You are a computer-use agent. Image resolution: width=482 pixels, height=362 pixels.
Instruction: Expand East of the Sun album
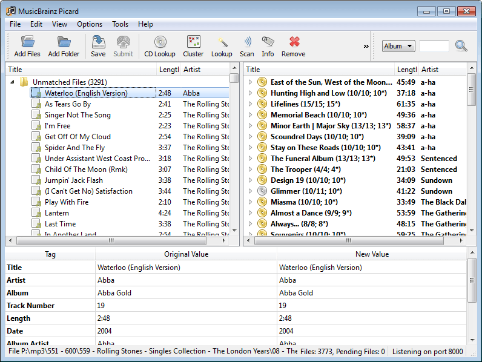click(250, 82)
